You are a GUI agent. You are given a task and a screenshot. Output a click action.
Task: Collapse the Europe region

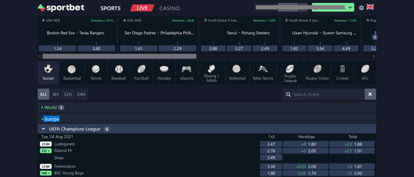point(207,119)
